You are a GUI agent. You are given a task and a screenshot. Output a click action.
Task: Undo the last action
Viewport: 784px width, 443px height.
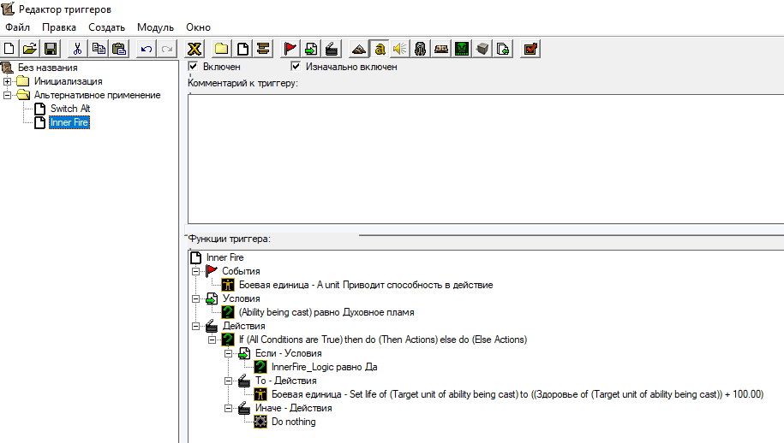coord(146,49)
